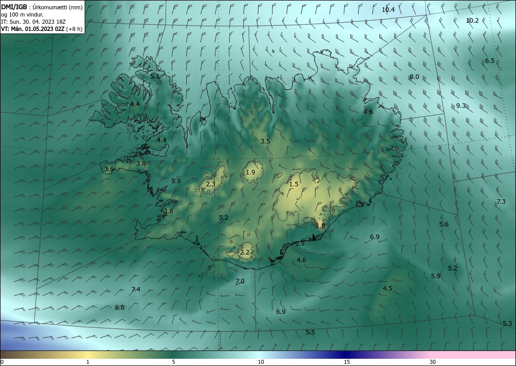Select the '30' label on the color scale
This screenshot has width=516, height=366.
[433, 362]
